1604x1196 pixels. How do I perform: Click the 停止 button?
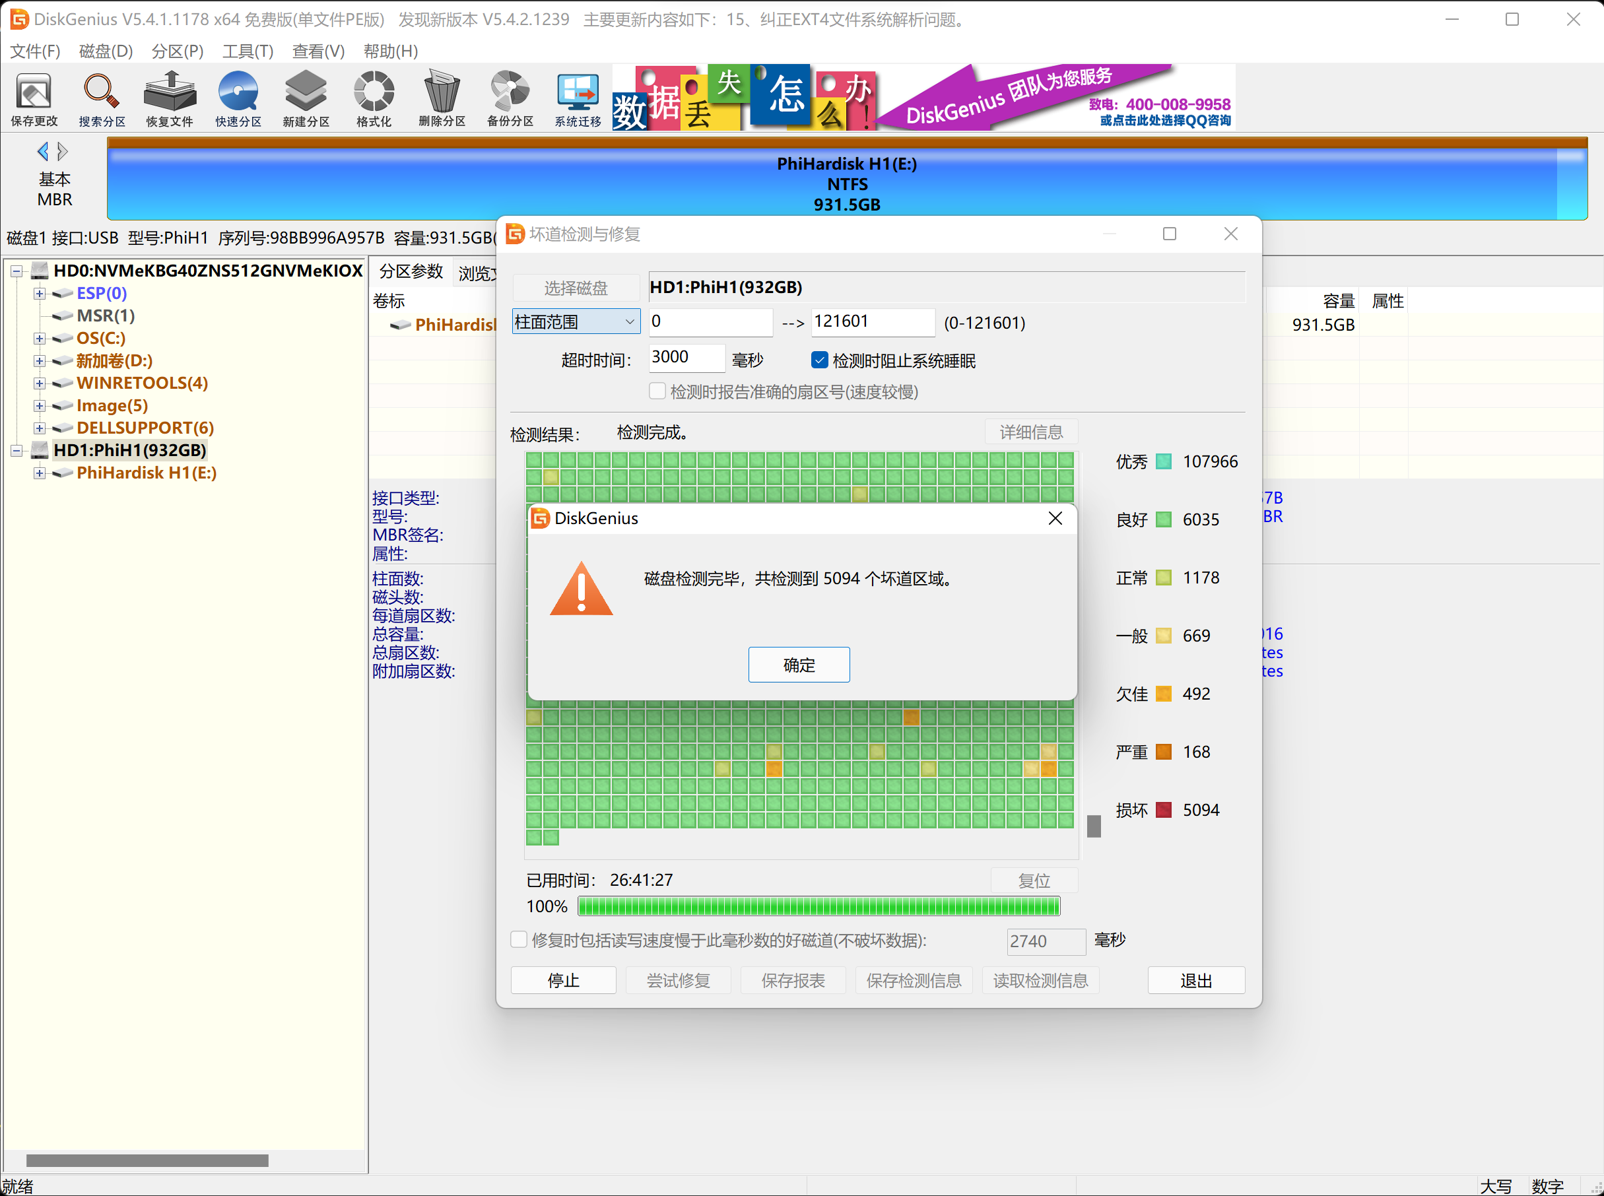point(563,980)
